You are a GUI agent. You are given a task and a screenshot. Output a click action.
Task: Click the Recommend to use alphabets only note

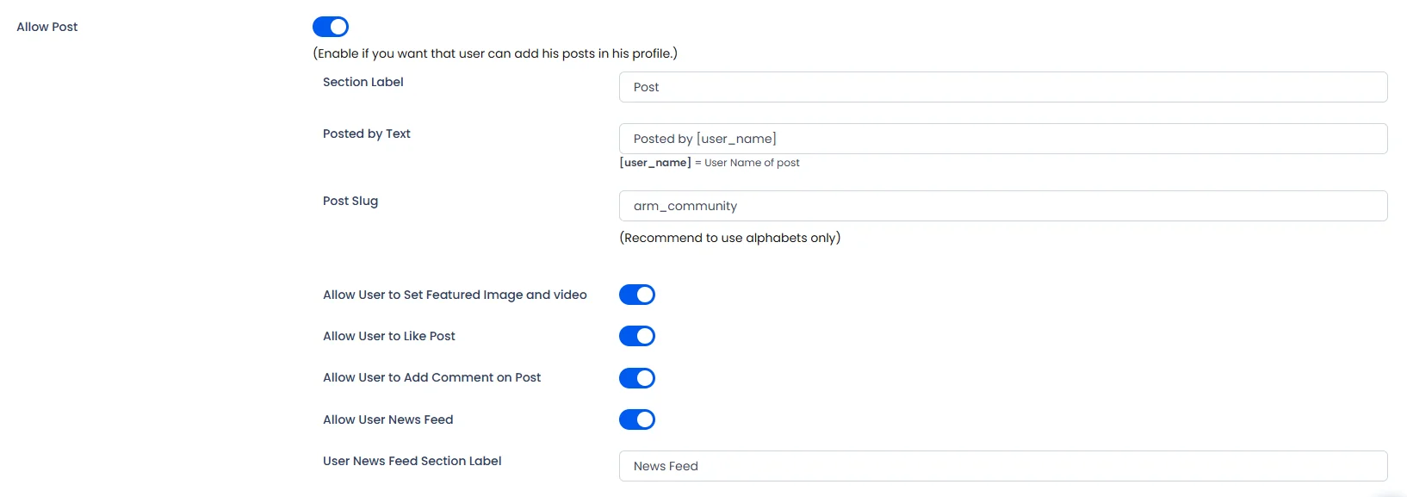pyautogui.click(x=730, y=238)
